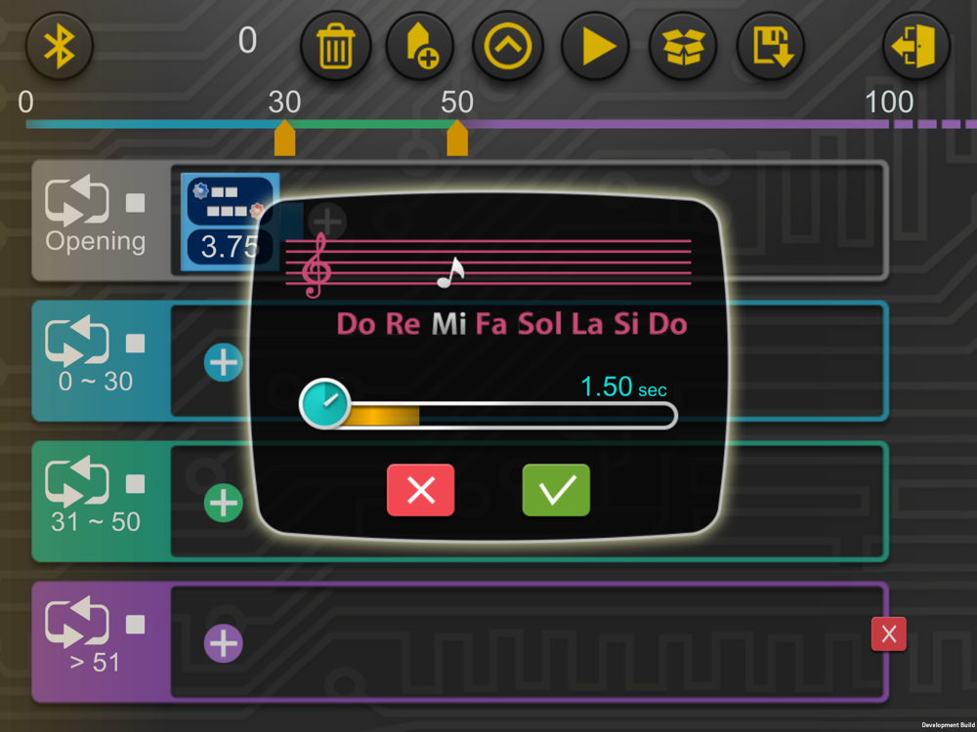Click the trash delete icon
977x732 pixels.
335,47
